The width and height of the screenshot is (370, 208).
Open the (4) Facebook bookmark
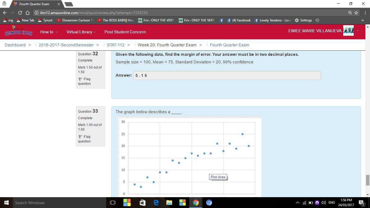click(x=239, y=20)
